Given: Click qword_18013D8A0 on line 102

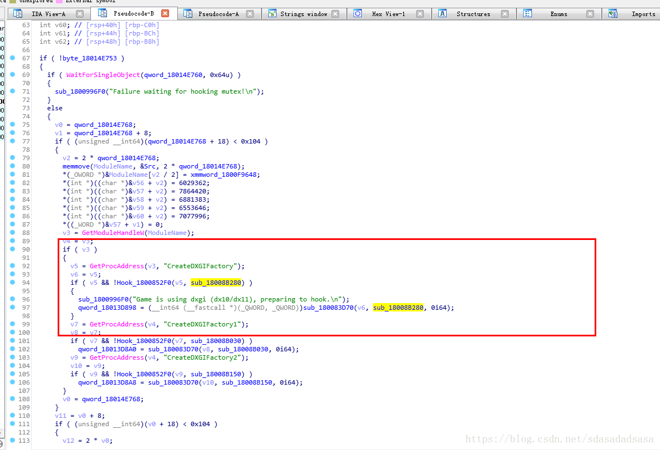Looking at the screenshot, I should (108, 349).
